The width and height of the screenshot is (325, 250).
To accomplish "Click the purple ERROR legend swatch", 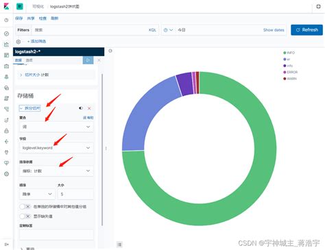I will (285, 72).
